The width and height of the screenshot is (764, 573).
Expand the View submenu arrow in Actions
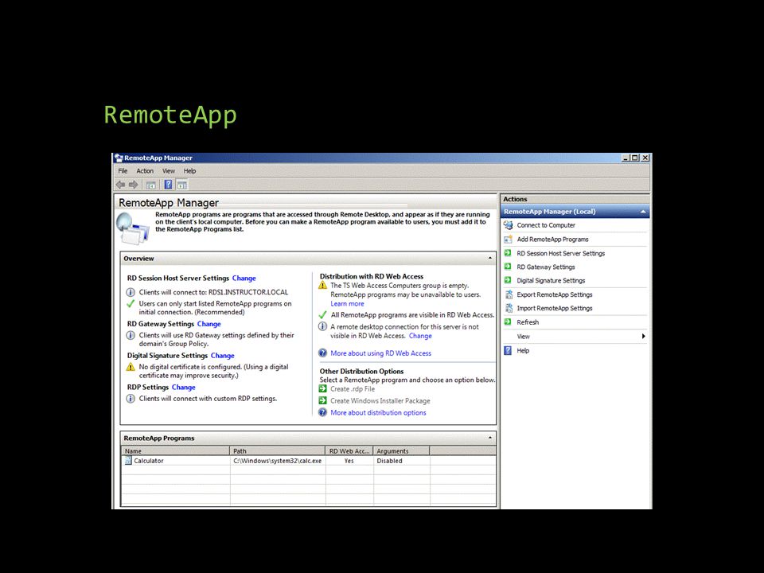click(x=644, y=336)
